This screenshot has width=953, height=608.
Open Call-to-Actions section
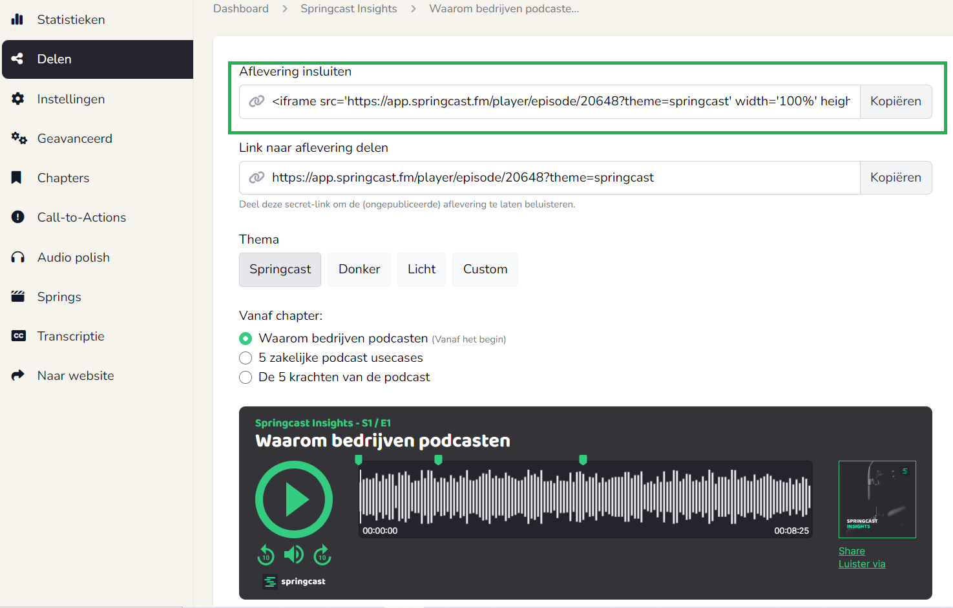[x=82, y=217]
